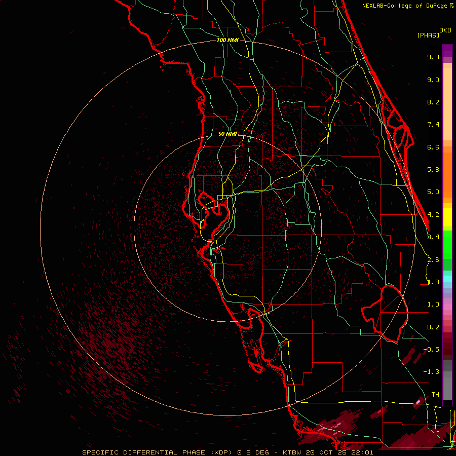Click the 50 NMI range ring label

coord(227,134)
